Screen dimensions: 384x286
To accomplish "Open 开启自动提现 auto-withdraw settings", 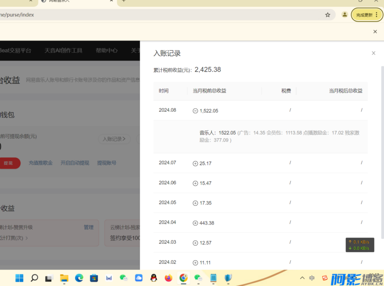I will (x=74, y=163).
